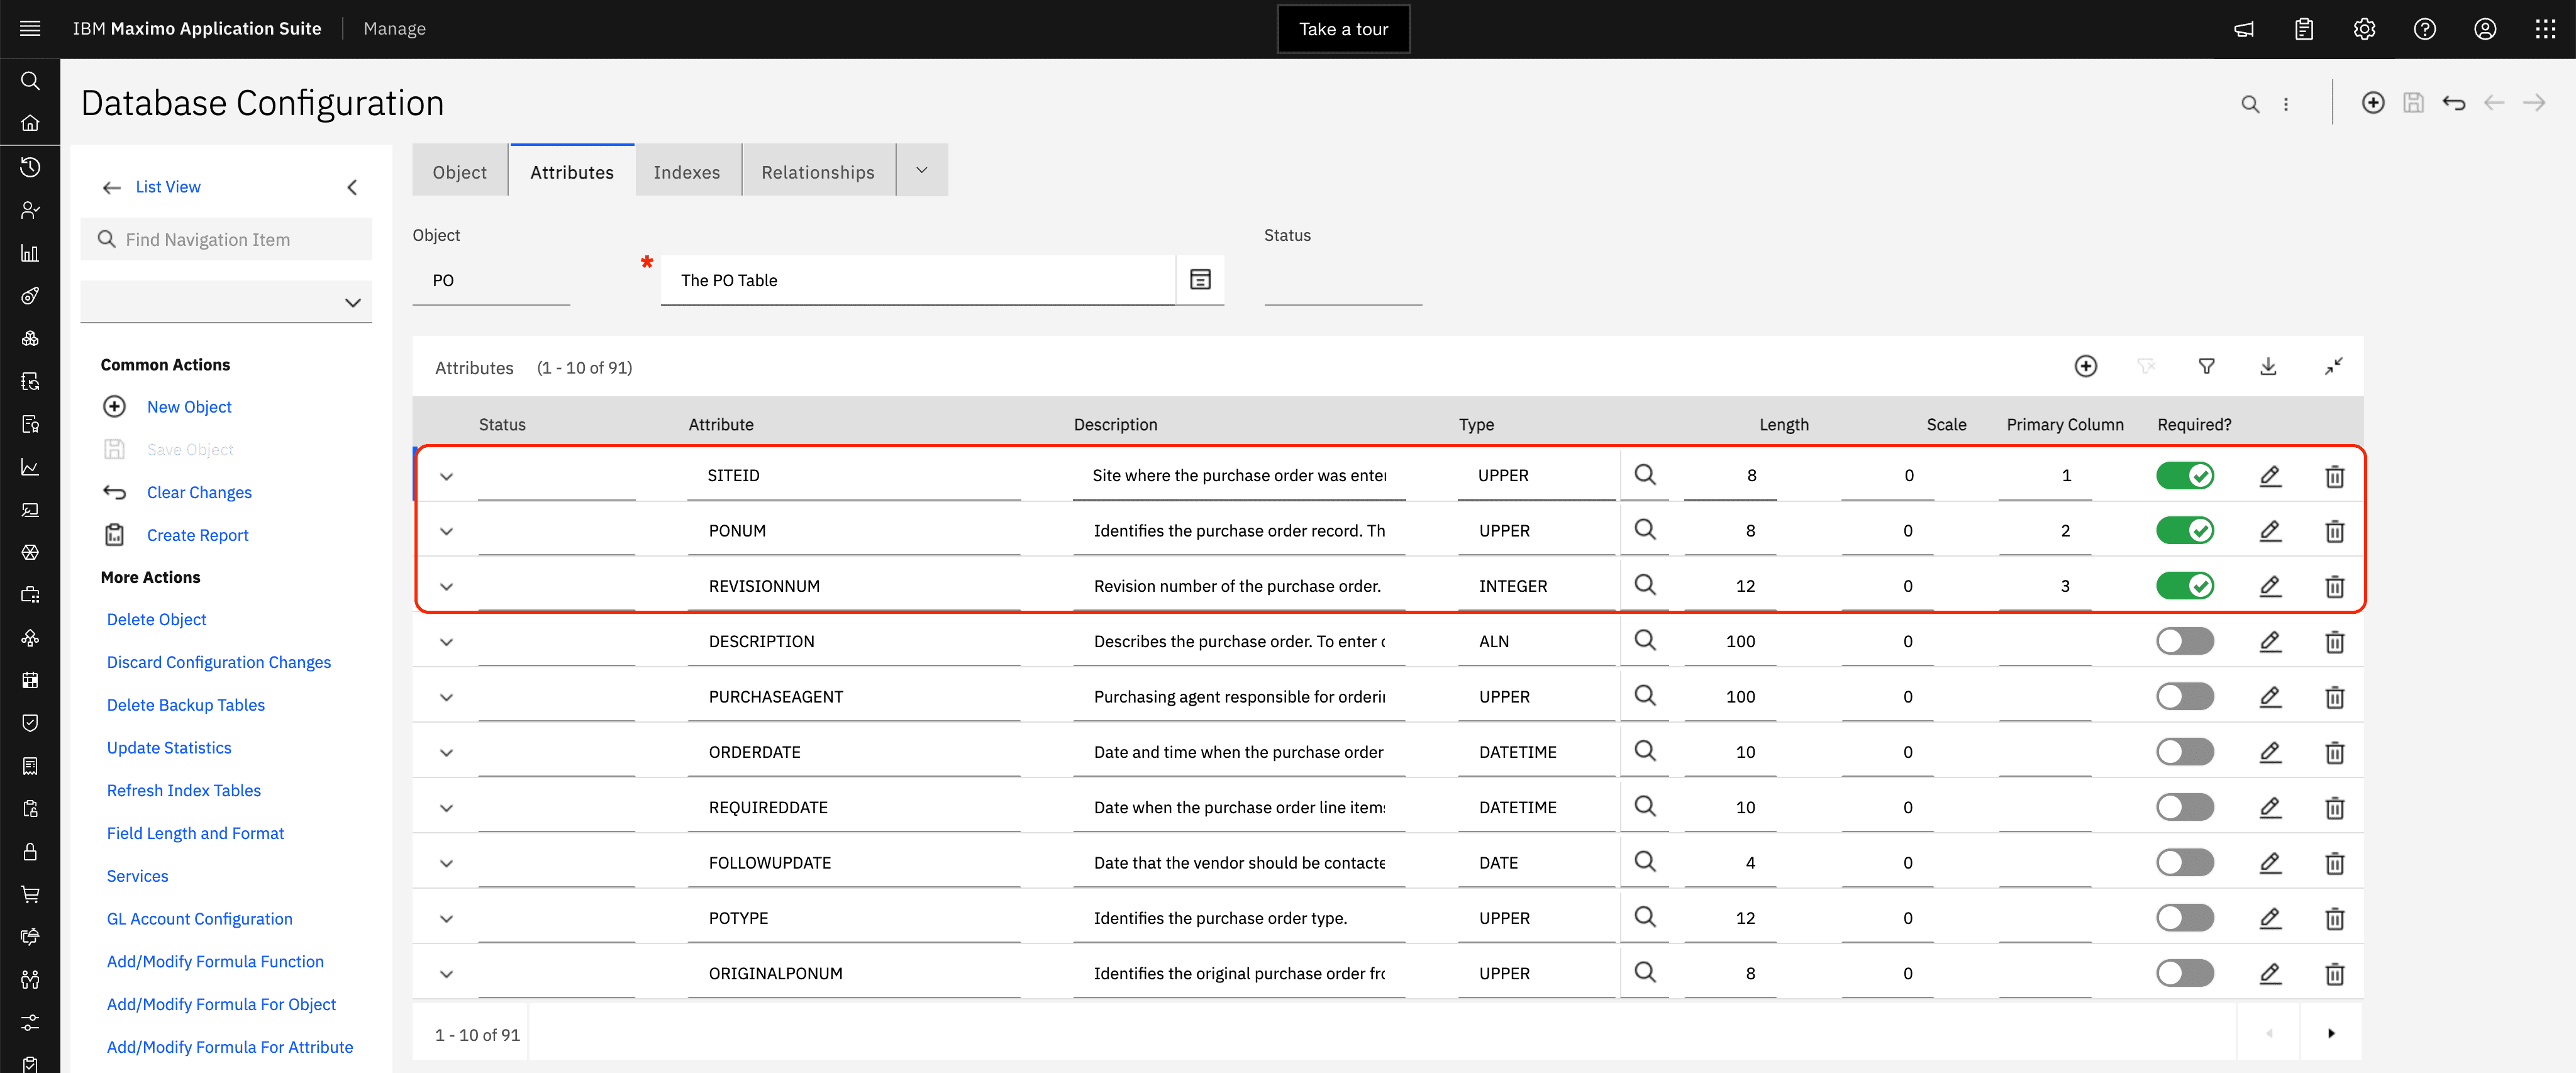The image size is (2576, 1073).
Task: Open the user profile icon
Action: (x=2485, y=29)
